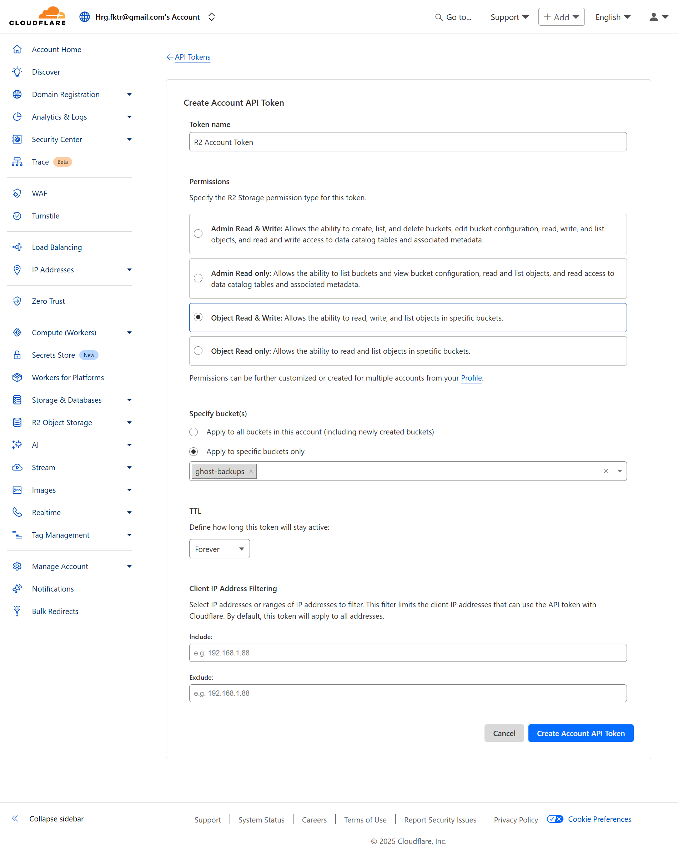The image size is (678, 855).
Task: Click the Storage & Databases icon
Action: [17, 400]
